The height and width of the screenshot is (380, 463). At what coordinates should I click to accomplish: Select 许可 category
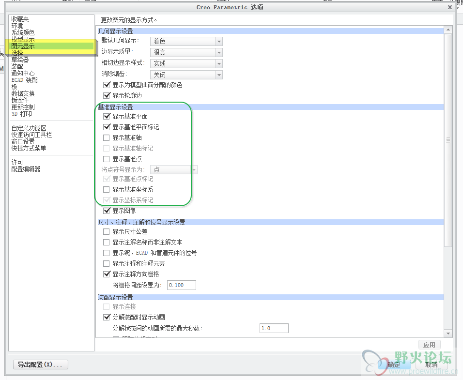pyautogui.click(x=17, y=162)
